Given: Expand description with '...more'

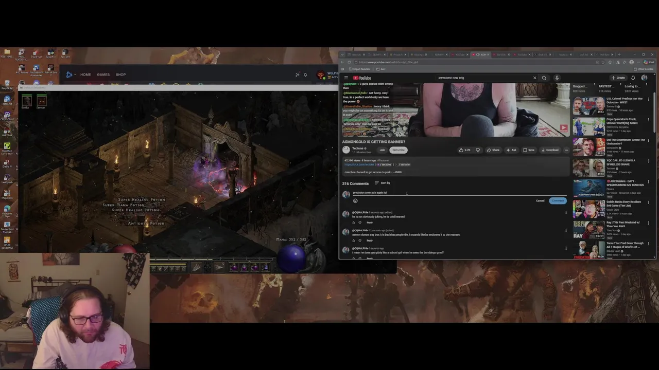Looking at the screenshot, I should (x=397, y=172).
